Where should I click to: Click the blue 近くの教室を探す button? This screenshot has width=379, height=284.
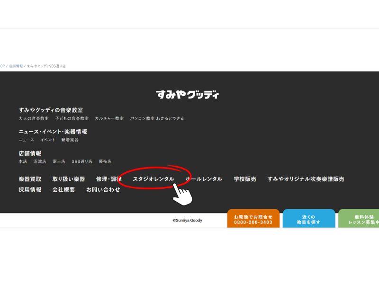pyautogui.click(x=309, y=219)
